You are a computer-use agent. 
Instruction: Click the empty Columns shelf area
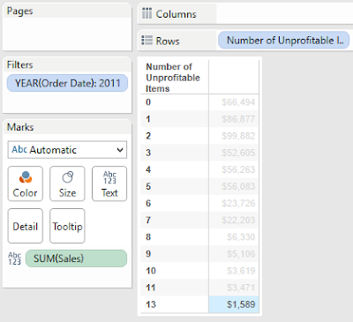coord(284,14)
